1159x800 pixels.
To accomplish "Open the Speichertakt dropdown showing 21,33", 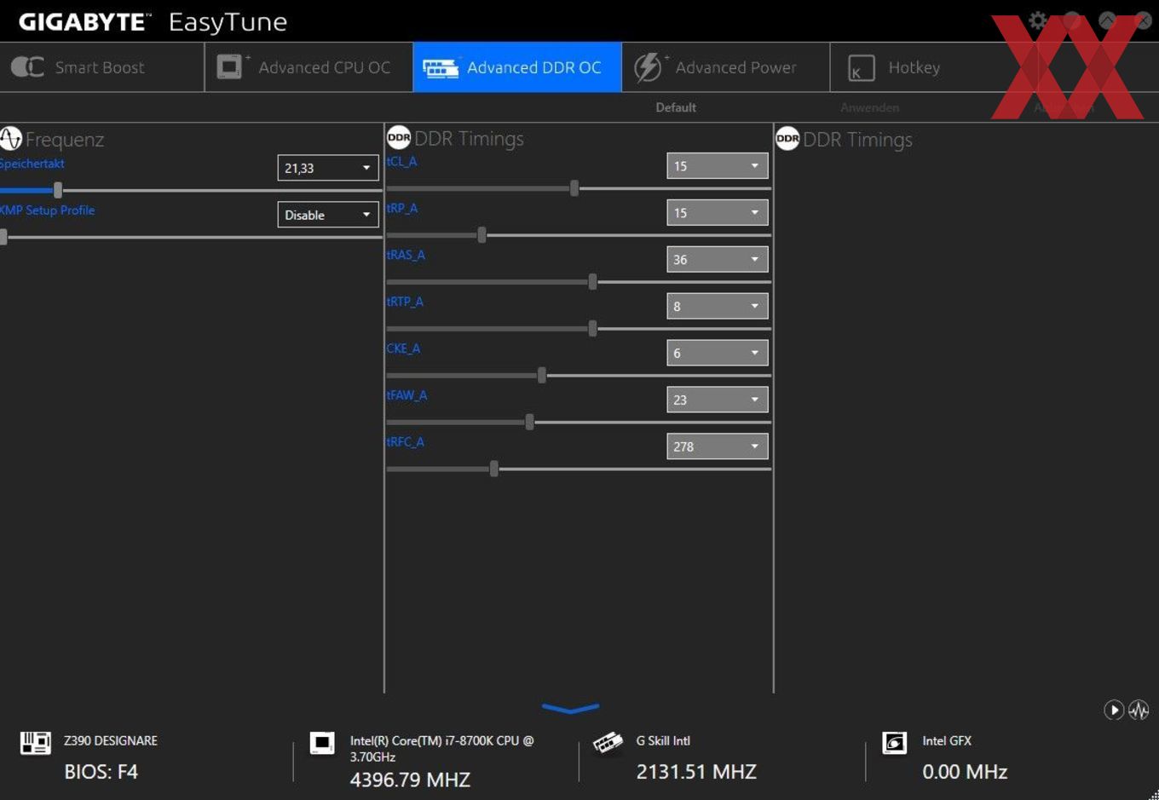I will 328,168.
